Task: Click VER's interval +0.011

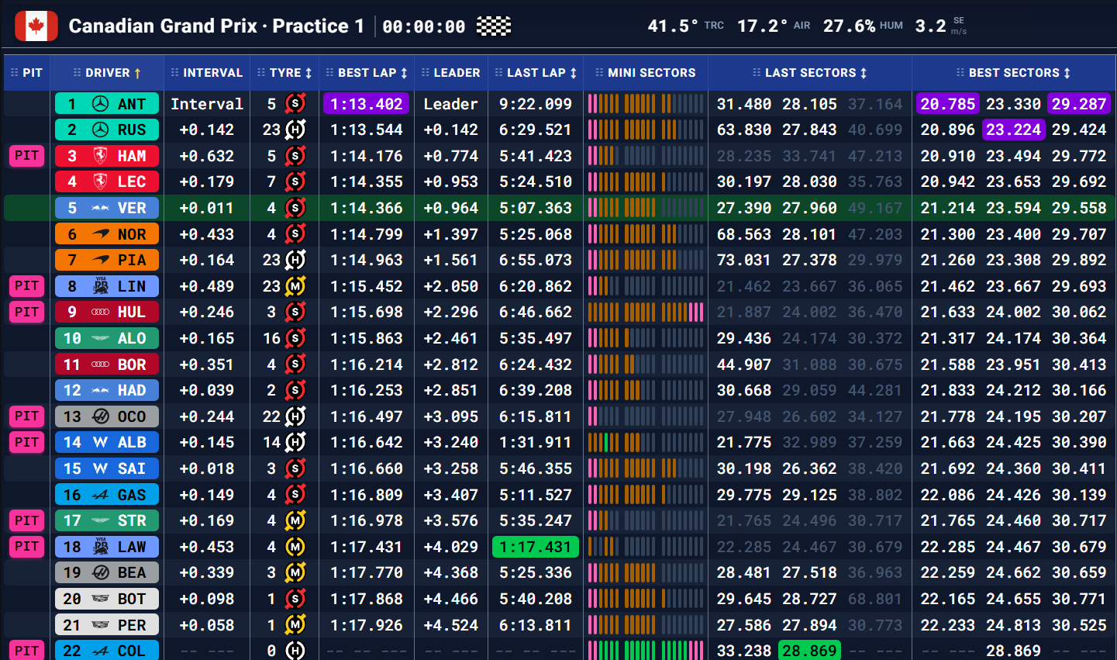Action: [x=206, y=208]
